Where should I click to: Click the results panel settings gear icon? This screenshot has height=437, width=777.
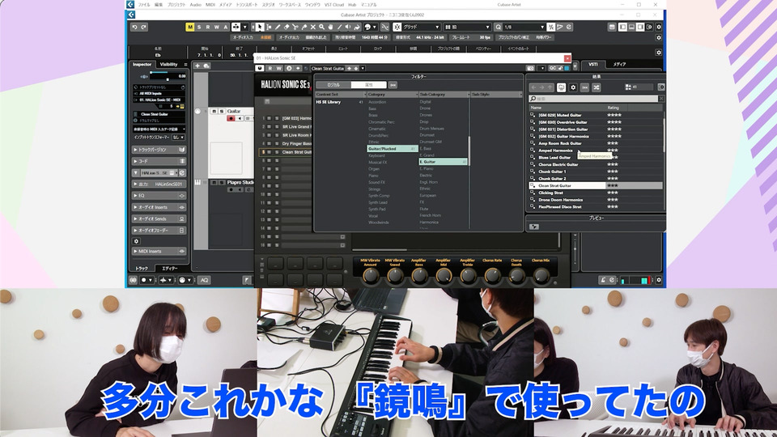573,87
